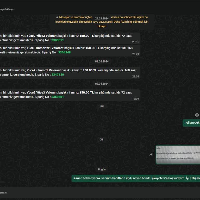The height and width of the screenshot is (200, 200).
Task: Open order number link 3303011
Action: [58, 40]
